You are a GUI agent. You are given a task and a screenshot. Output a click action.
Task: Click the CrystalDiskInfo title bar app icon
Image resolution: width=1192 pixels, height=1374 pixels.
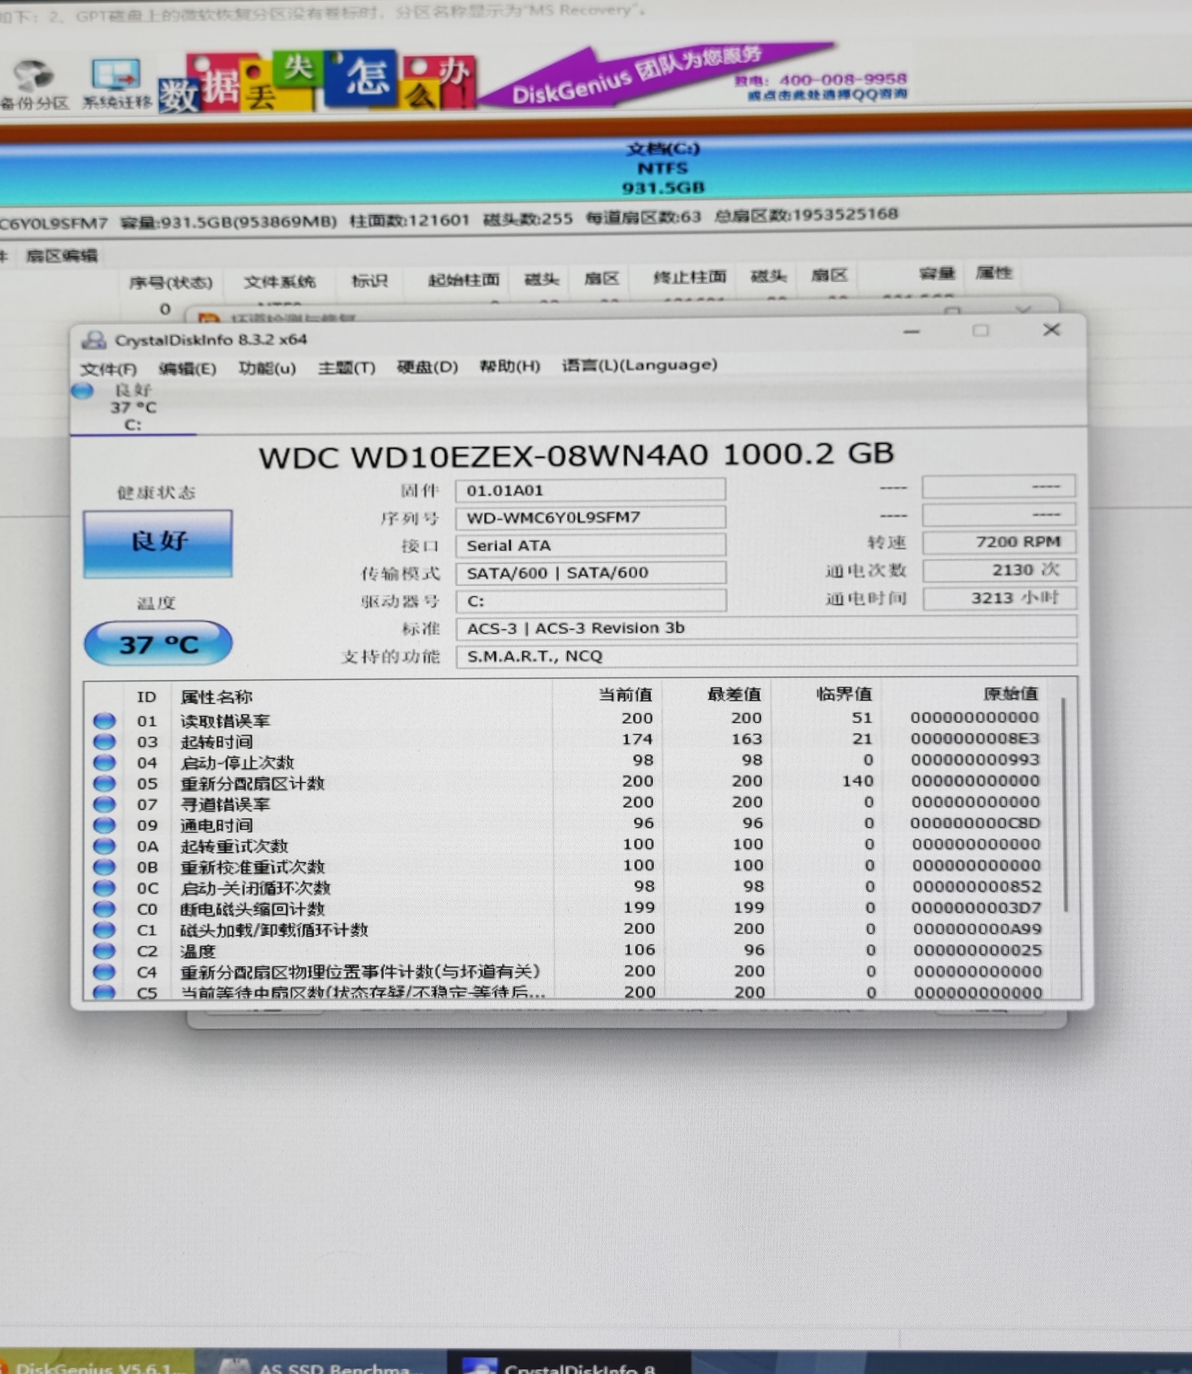tap(94, 340)
